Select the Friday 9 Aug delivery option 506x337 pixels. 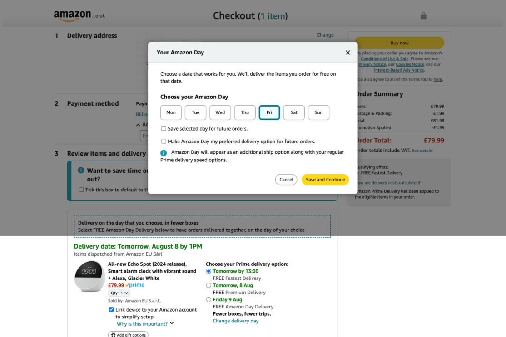[x=208, y=299]
